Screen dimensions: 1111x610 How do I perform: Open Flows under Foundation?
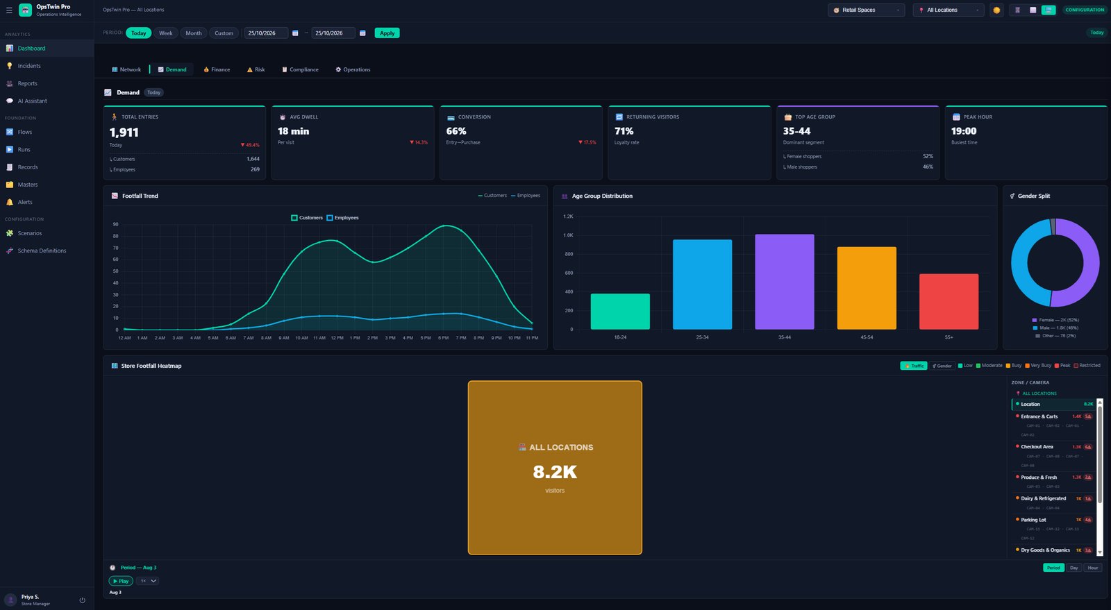coord(47,132)
